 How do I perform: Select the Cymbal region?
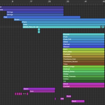click(x=83, y=86)
